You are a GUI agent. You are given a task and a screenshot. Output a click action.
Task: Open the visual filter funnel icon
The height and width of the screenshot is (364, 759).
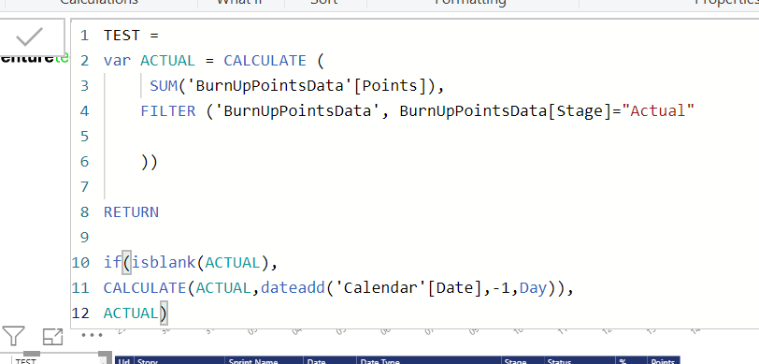pos(13,336)
